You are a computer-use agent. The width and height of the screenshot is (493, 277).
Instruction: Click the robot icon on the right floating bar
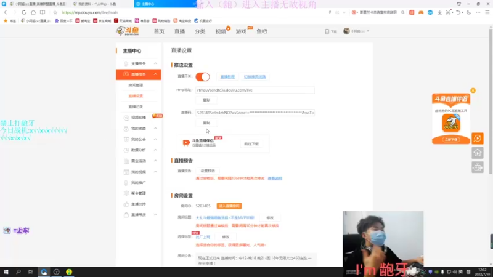(477, 167)
